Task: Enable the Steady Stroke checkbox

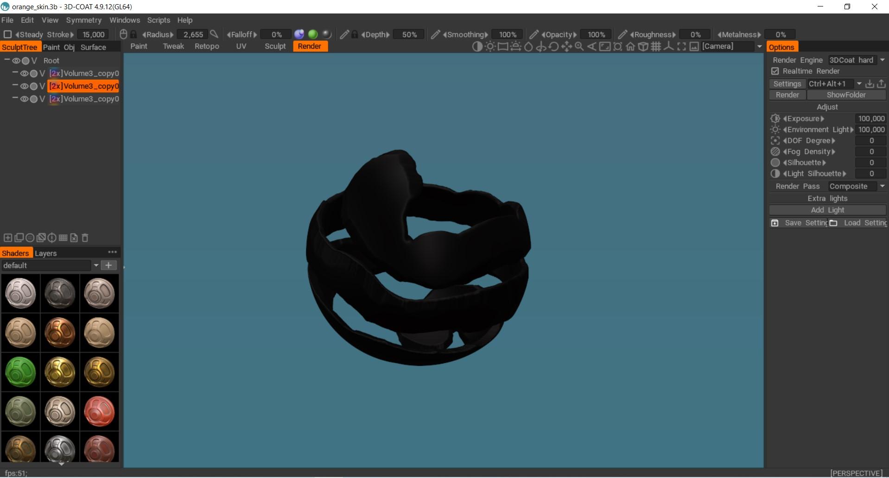Action: point(7,34)
